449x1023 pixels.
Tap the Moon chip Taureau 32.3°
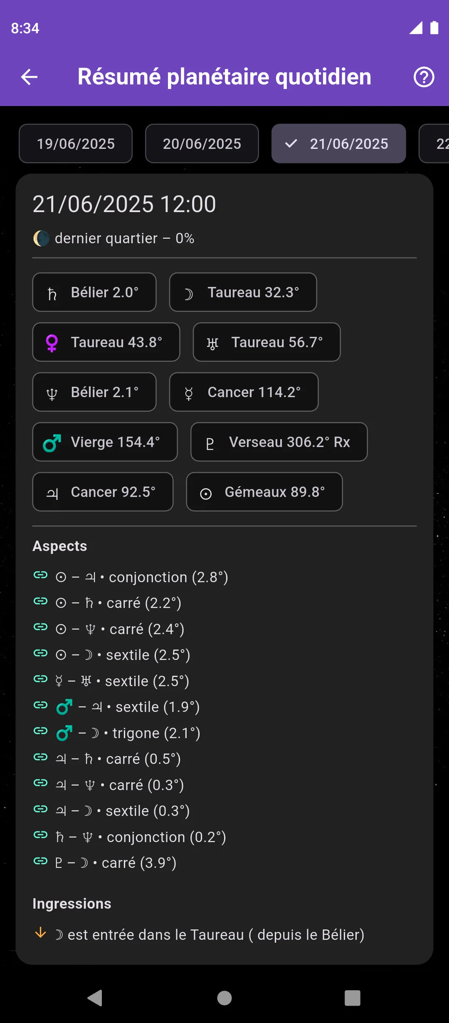click(243, 292)
